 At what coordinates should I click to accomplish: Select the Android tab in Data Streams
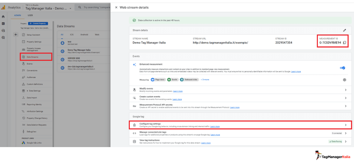[84, 35]
